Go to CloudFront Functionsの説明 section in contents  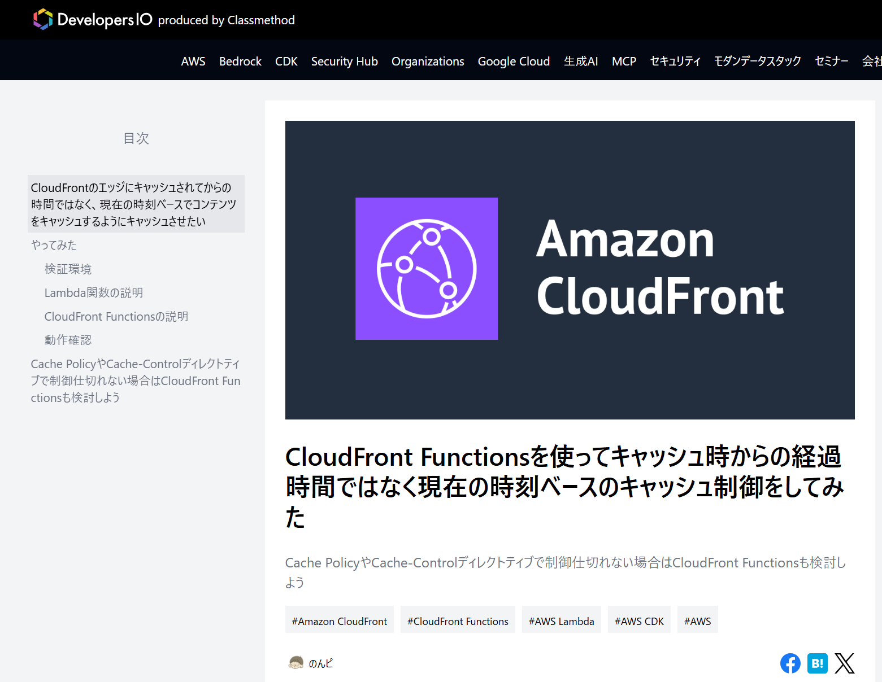(x=116, y=316)
